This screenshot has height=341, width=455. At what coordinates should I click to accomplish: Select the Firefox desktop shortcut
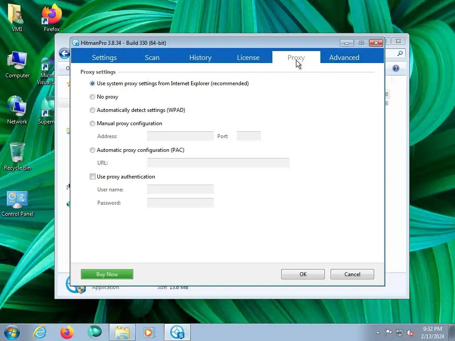click(x=52, y=17)
